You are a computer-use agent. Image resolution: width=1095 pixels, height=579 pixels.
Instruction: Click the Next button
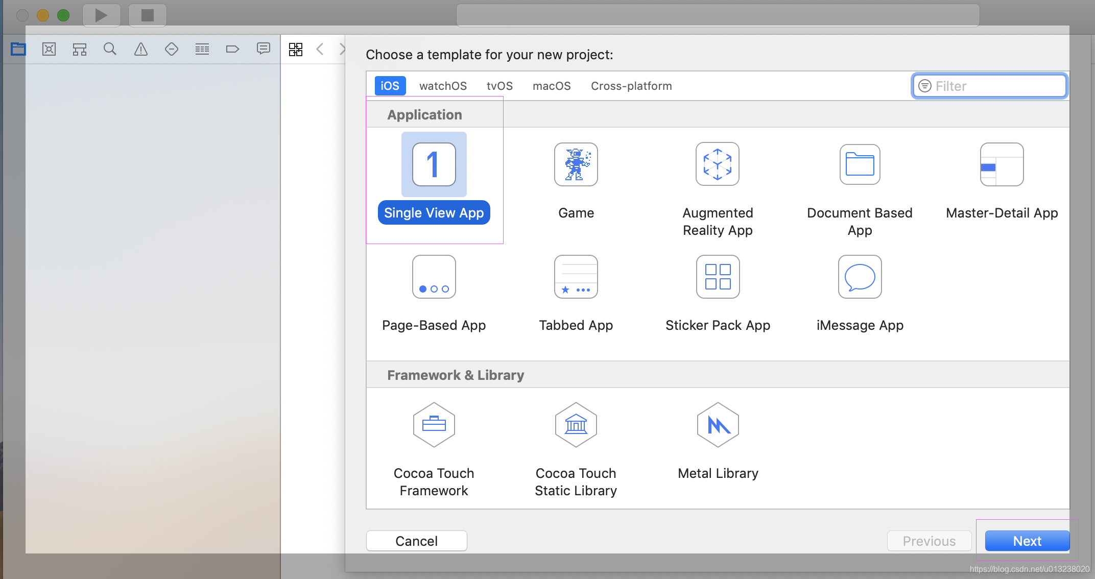pyautogui.click(x=1027, y=541)
